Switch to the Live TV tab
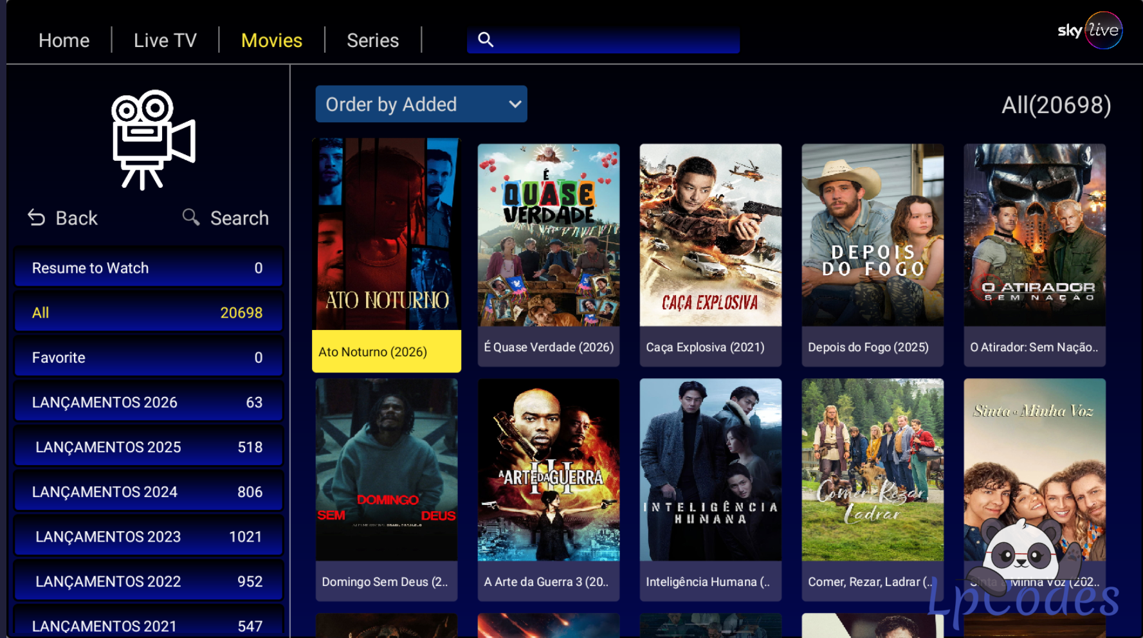This screenshot has height=638, width=1143. click(165, 40)
